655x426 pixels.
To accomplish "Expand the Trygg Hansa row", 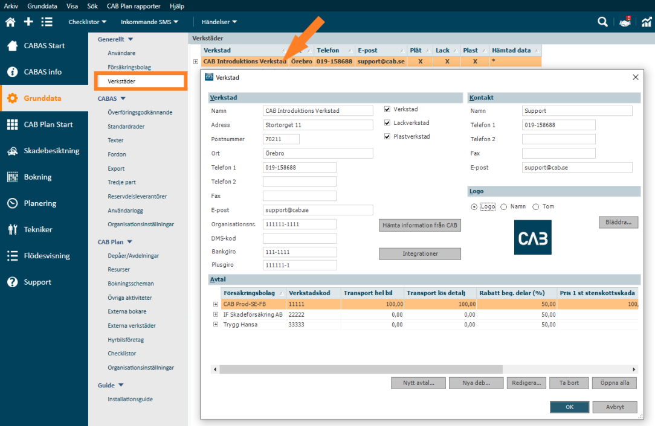I will pos(216,325).
